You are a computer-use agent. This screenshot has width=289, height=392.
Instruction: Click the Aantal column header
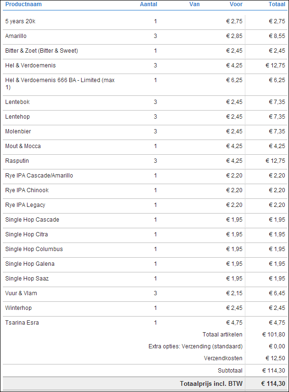click(x=149, y=4)
